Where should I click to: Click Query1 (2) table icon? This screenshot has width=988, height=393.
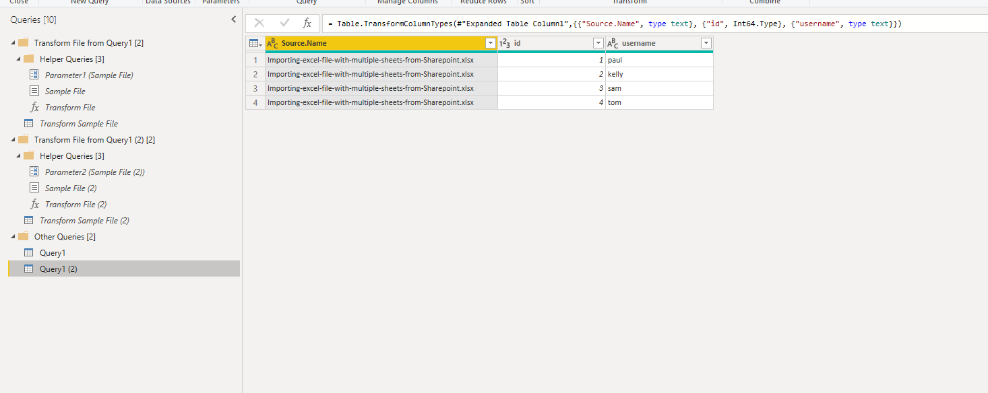pyautogui.click(x=29, y=269)
